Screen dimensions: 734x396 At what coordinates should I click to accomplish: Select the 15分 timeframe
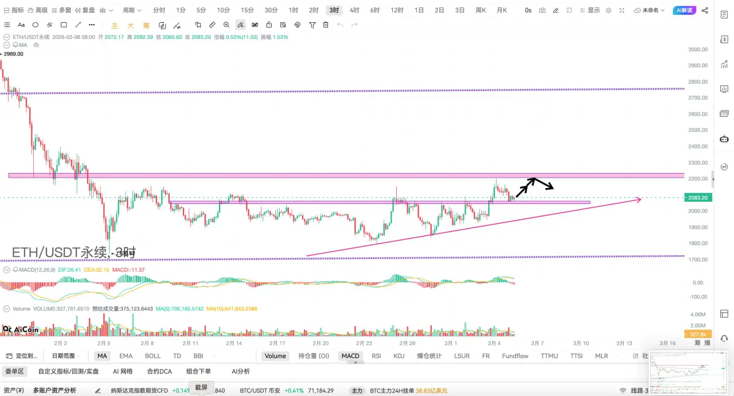[247, 10]
